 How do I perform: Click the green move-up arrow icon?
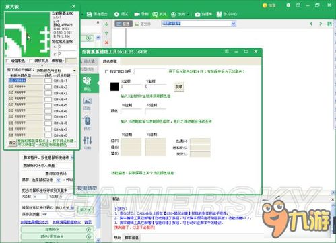pos(106,33)
